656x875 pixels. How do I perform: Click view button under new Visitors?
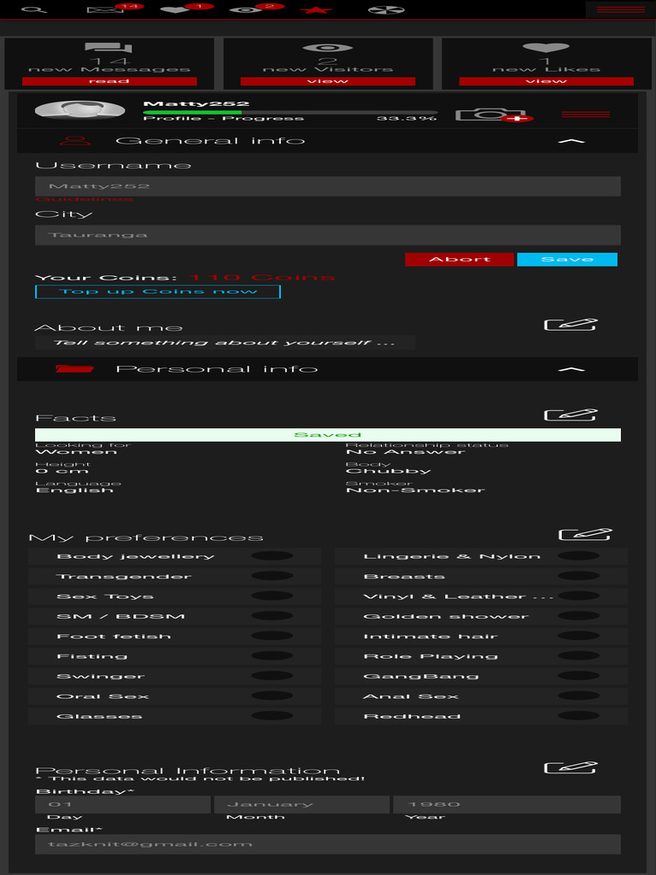[328, 81]
